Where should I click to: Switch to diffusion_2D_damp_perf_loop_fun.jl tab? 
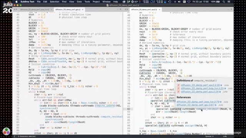pos(35,10)
